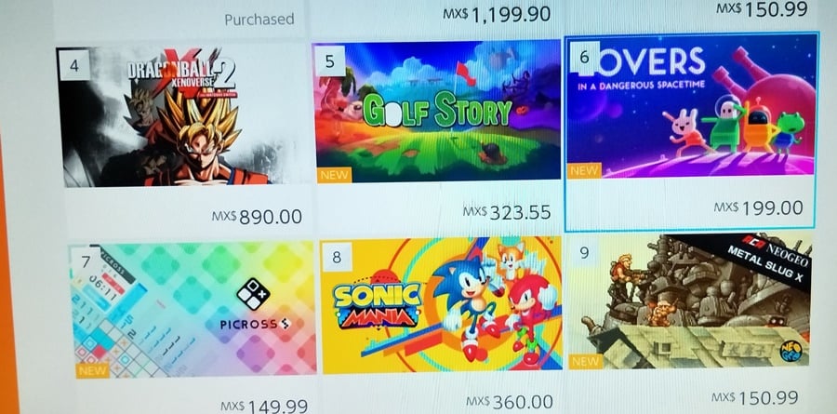This screenshot has width=837, height=414.
Task: Select the Golf Story game artwork
Action: tap(437, 113)
